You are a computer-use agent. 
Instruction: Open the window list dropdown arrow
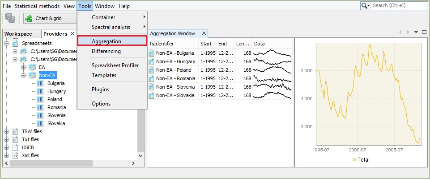[416, 32]
